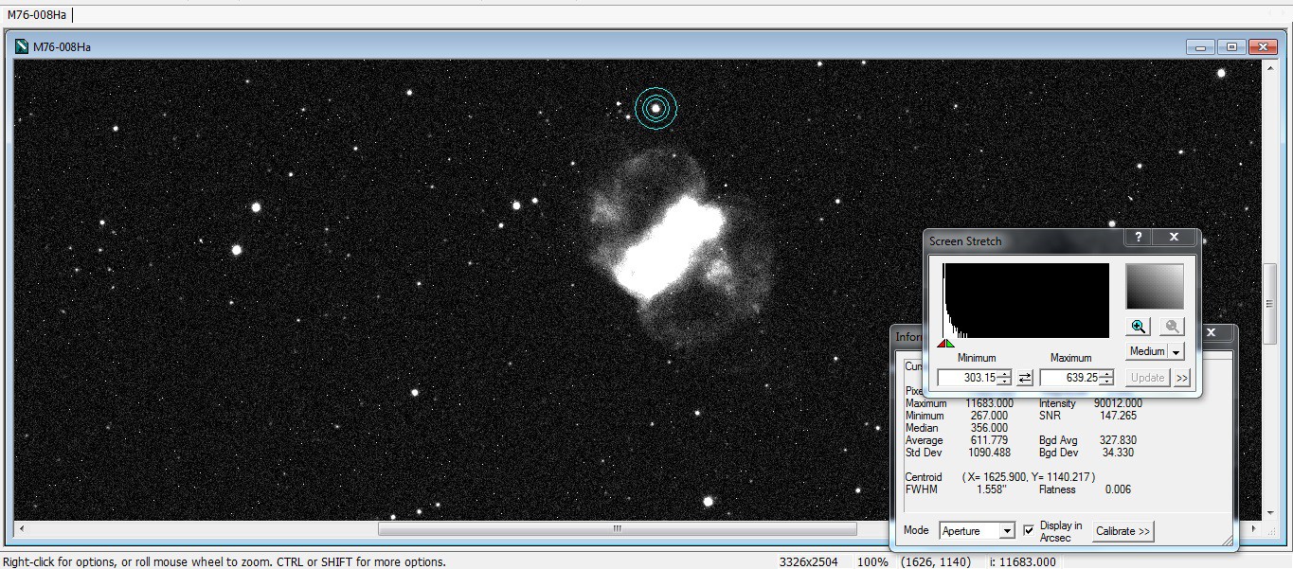Click the vertical scrollbar thumb of the image
Image resolution: width=1293 pixels, height=569 pixels.
point(1269,303)
